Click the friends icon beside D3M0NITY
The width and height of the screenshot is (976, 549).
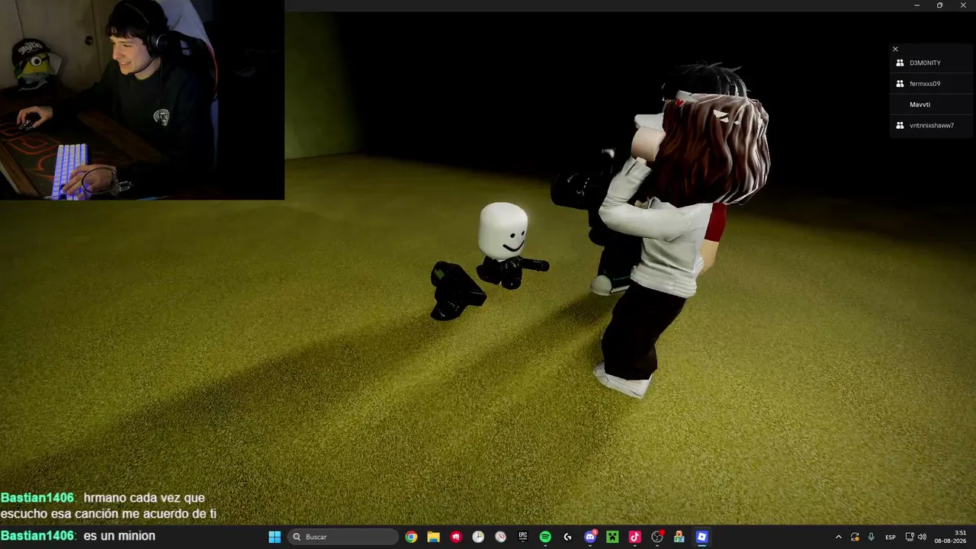tap(900, 63)
